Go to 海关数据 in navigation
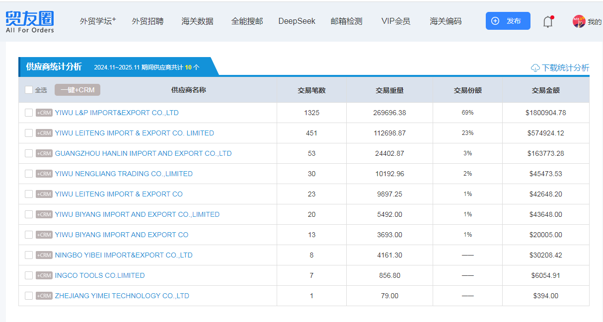The height and width of the screenshot is (322, 603). pos(197,21)
